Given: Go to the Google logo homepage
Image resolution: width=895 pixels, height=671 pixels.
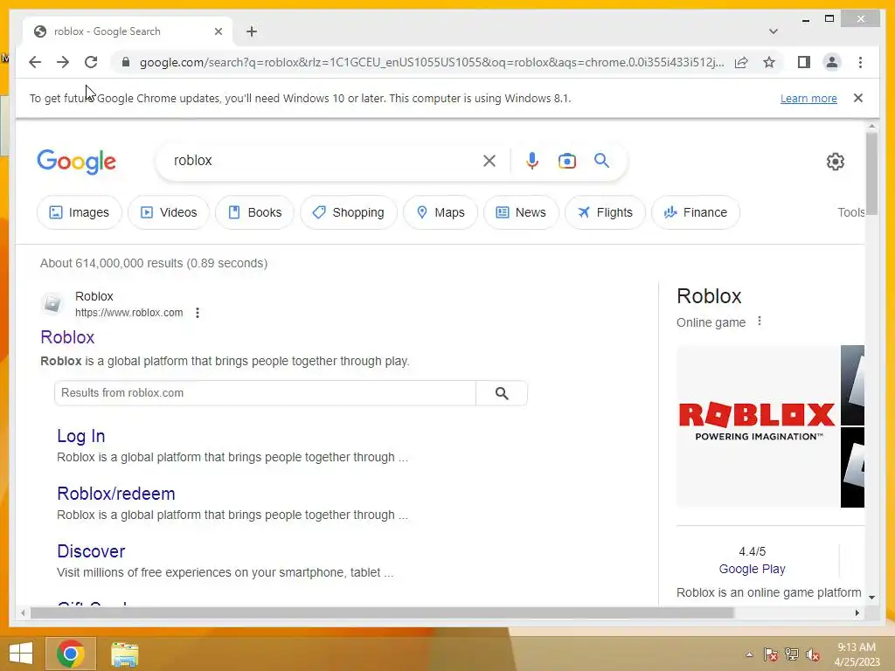Looking at the screenshot, I should point(77,162).
